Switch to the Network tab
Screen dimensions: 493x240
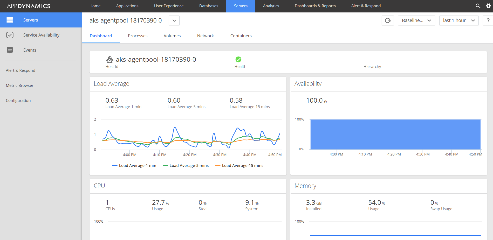(x=206, y=36)
